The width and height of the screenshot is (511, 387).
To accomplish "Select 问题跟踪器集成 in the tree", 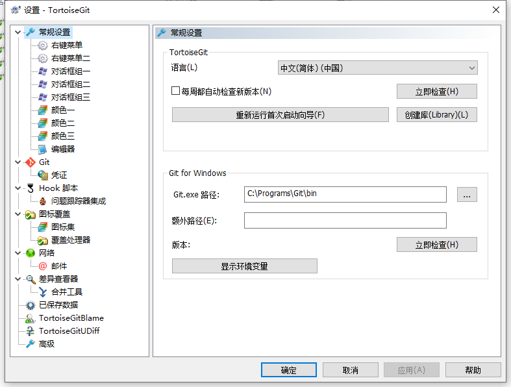I will click(x=79, y=201).
